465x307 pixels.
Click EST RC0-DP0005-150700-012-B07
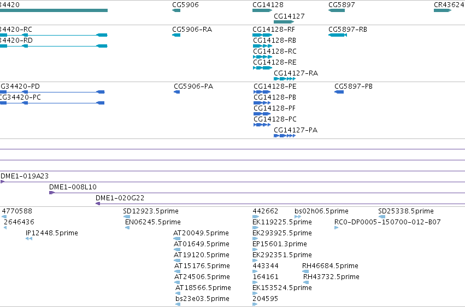click(x=336, y=228)
